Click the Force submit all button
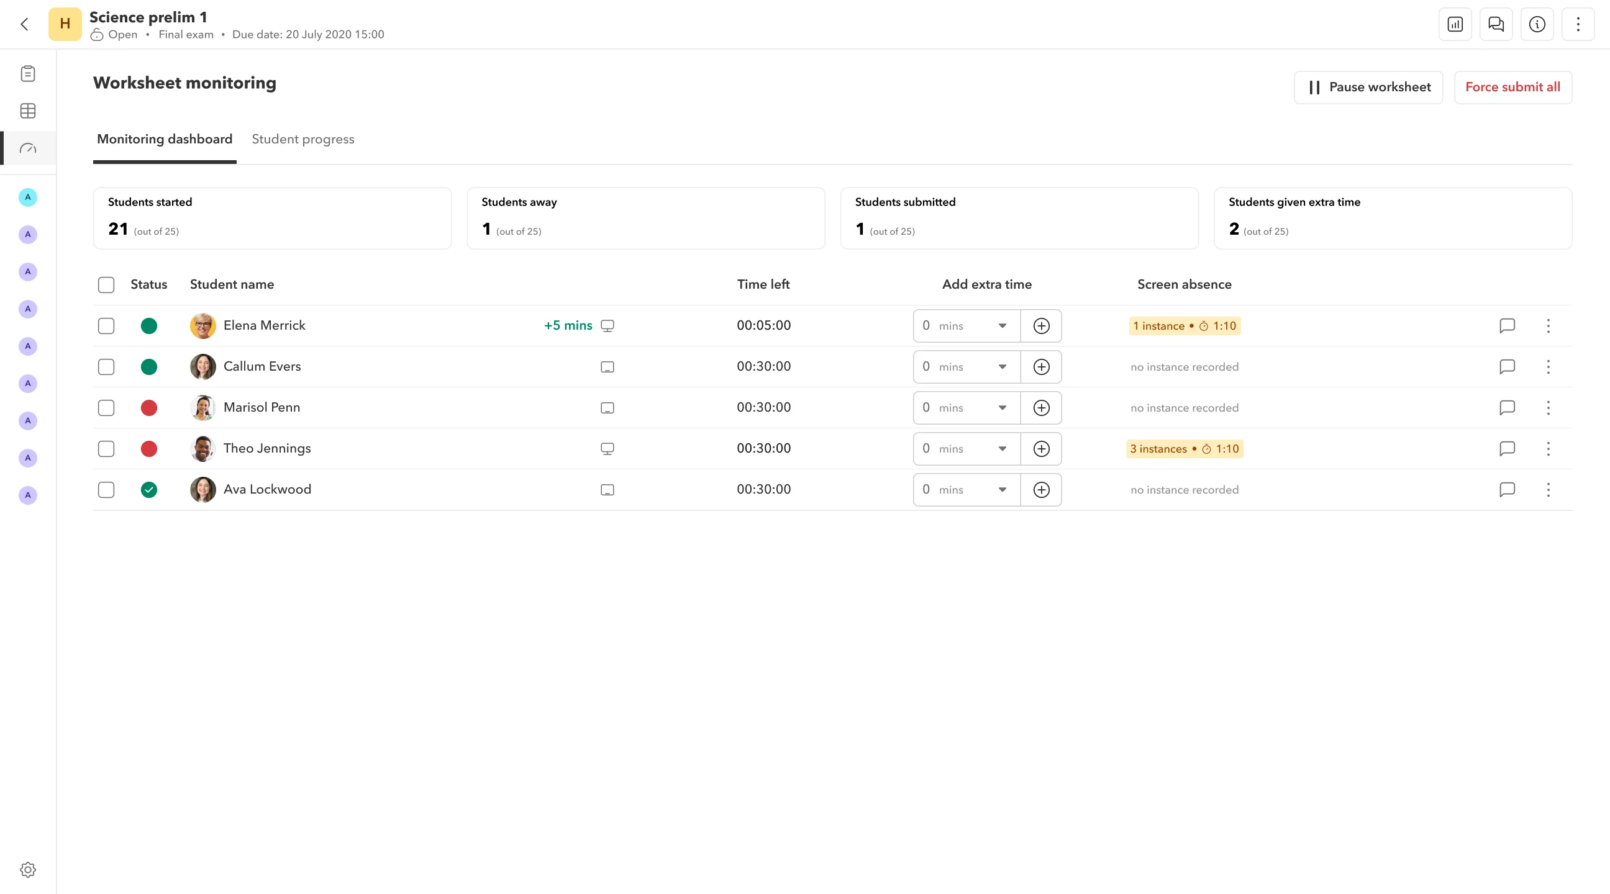 coord(1512,88)
